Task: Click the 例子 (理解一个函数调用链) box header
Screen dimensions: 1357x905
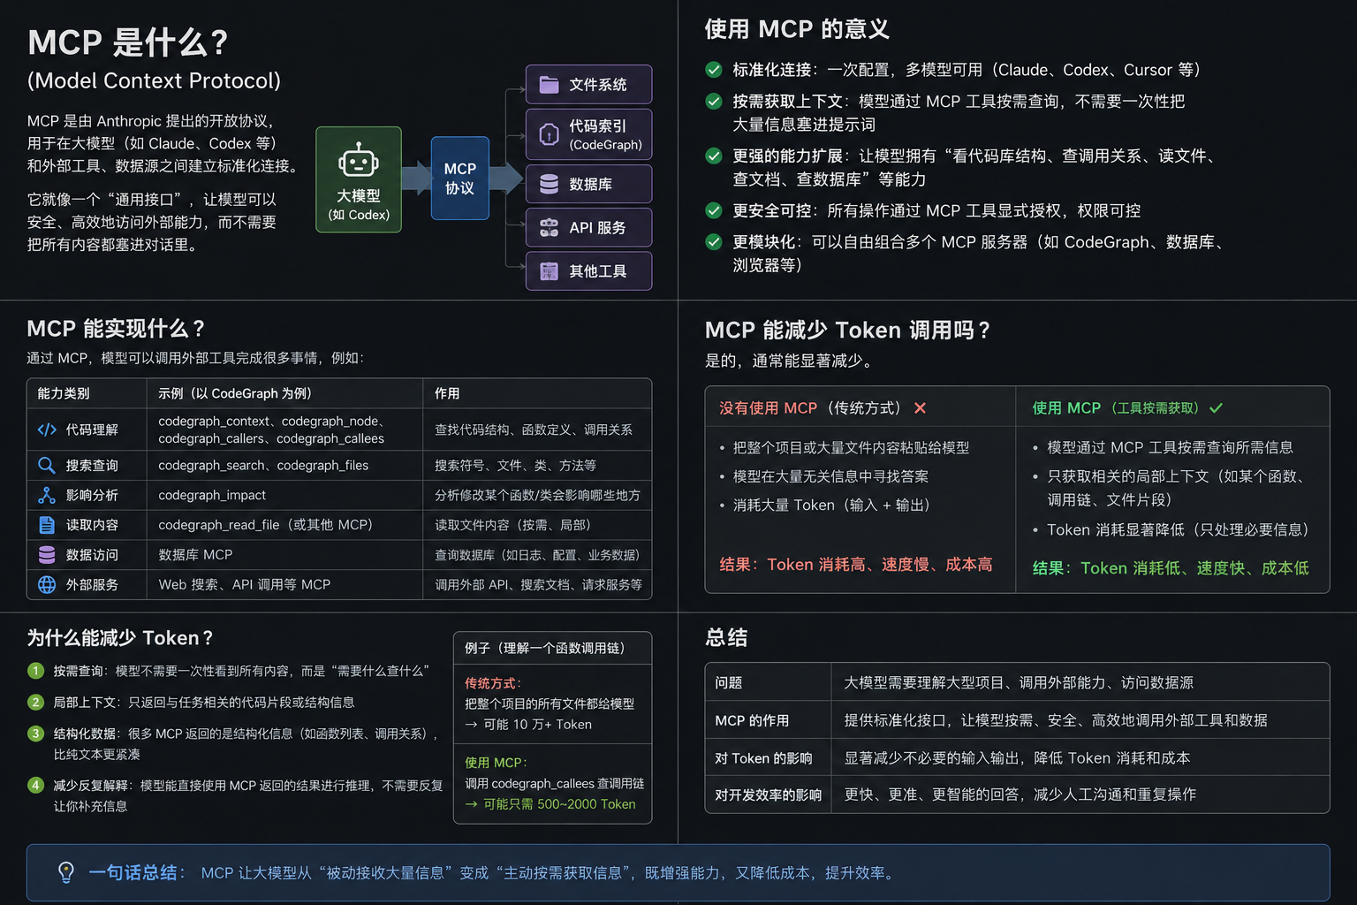Action: click(x=553, y=648)
